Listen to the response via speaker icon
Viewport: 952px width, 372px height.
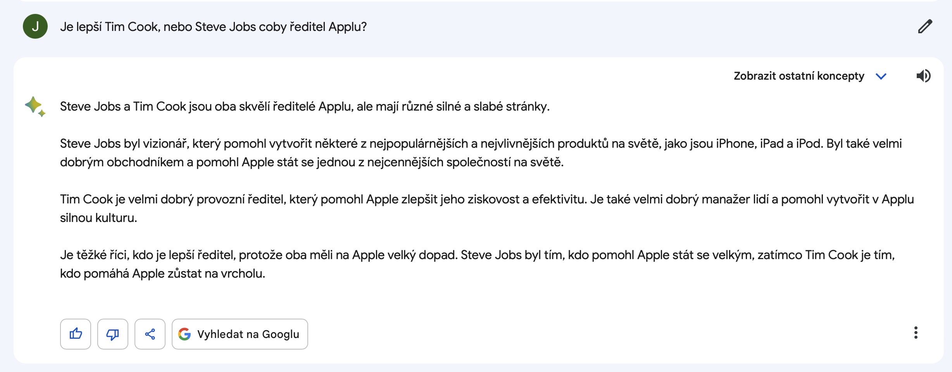(923, 76)
